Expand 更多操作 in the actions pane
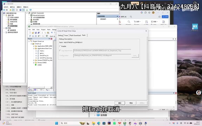202x126 pixels. tap(117, 19)
